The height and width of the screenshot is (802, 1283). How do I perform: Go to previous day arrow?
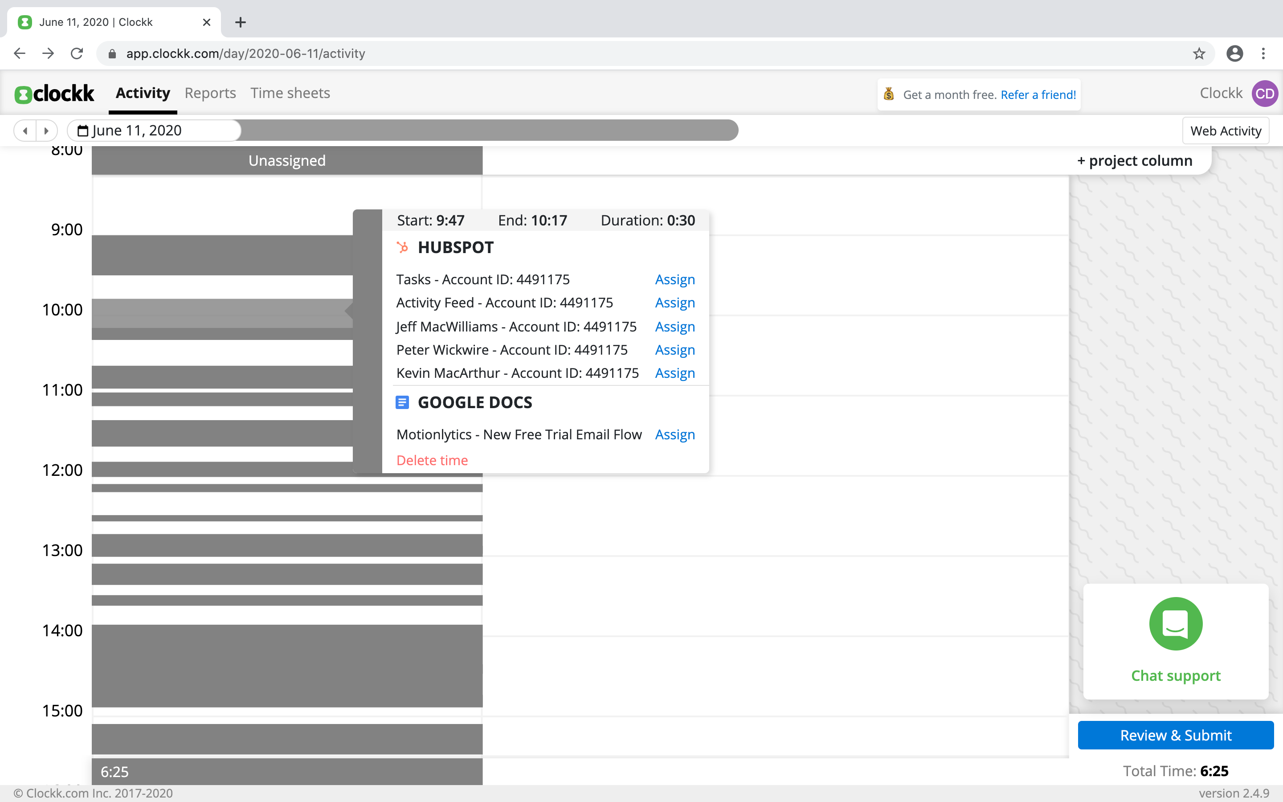coord(25,131)
